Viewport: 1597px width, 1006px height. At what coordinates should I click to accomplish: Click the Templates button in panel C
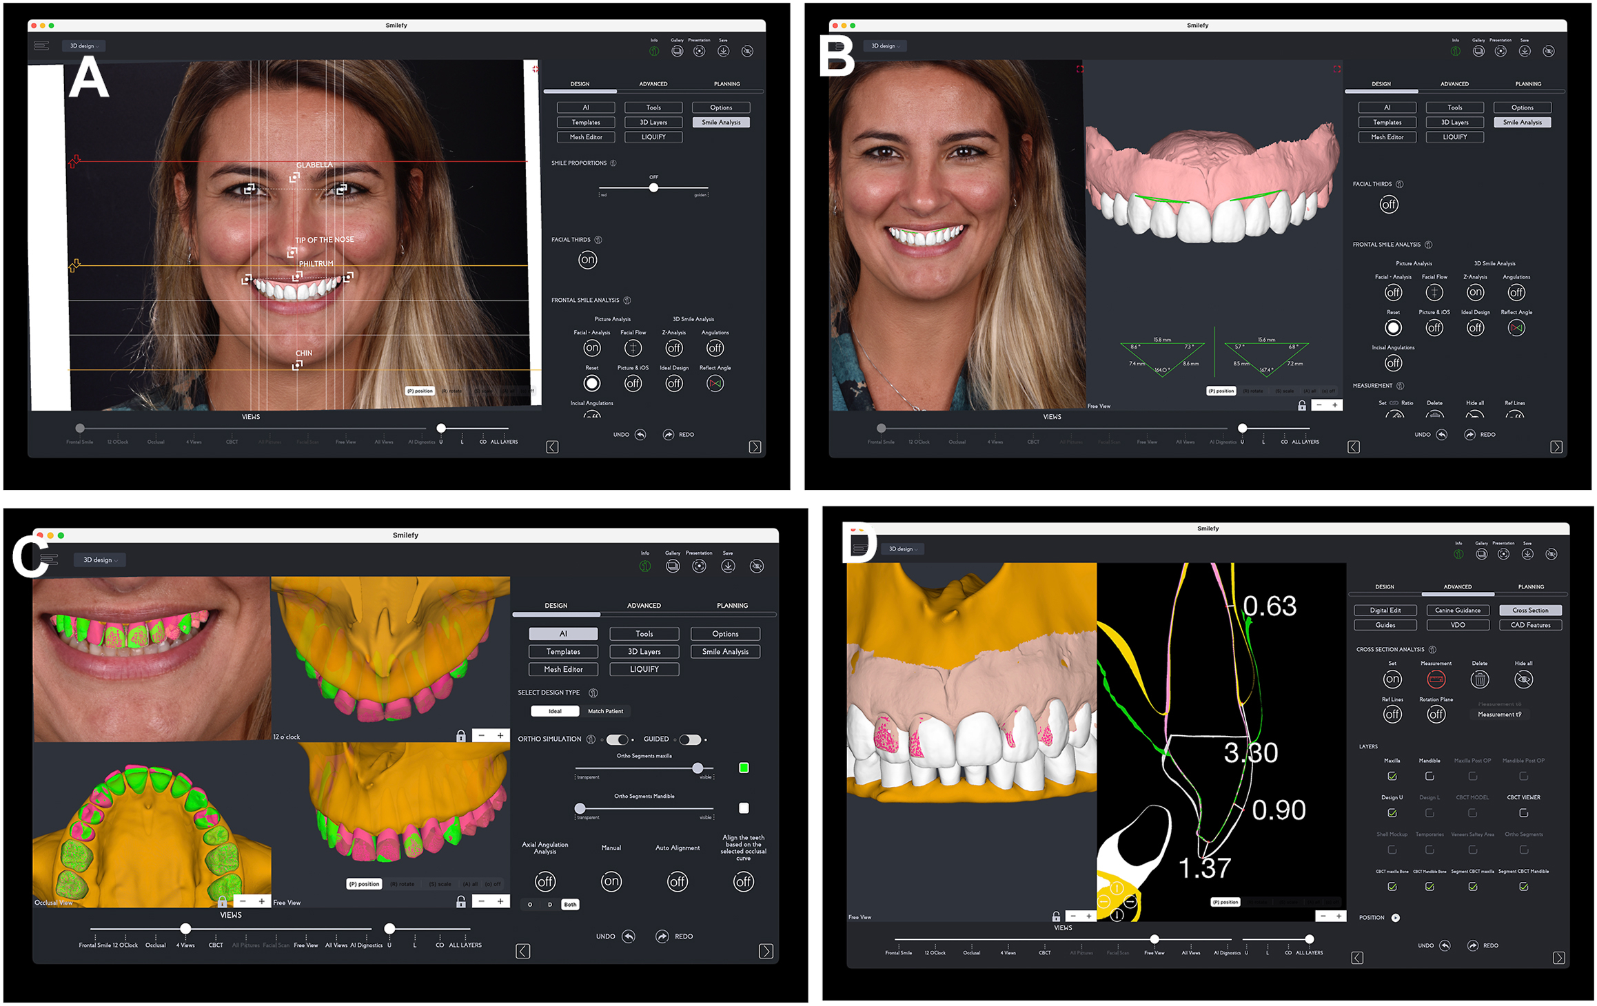tap(563, 651)
